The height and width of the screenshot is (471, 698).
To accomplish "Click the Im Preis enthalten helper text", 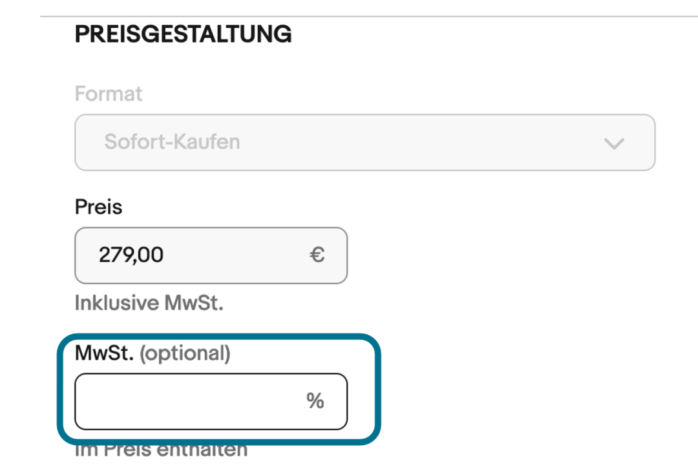I will coord(162,450).
